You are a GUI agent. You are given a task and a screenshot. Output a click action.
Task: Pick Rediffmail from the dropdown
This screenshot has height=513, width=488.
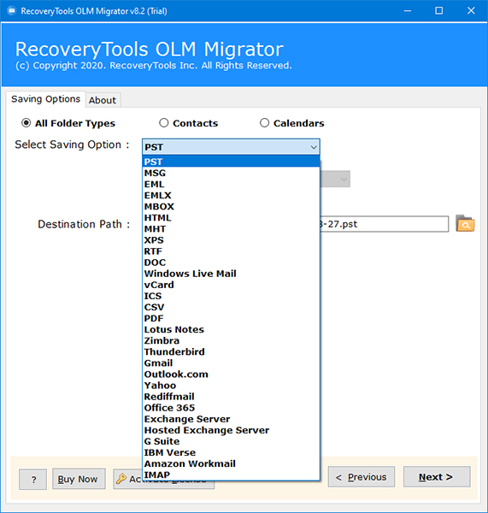tap(231, 397)
